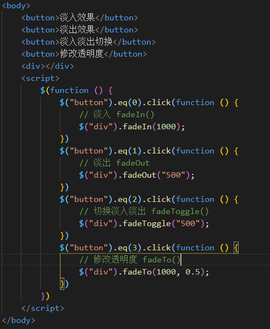Click the eq(0) click handler line
This screenshot has width=270, height=329.
149,102
